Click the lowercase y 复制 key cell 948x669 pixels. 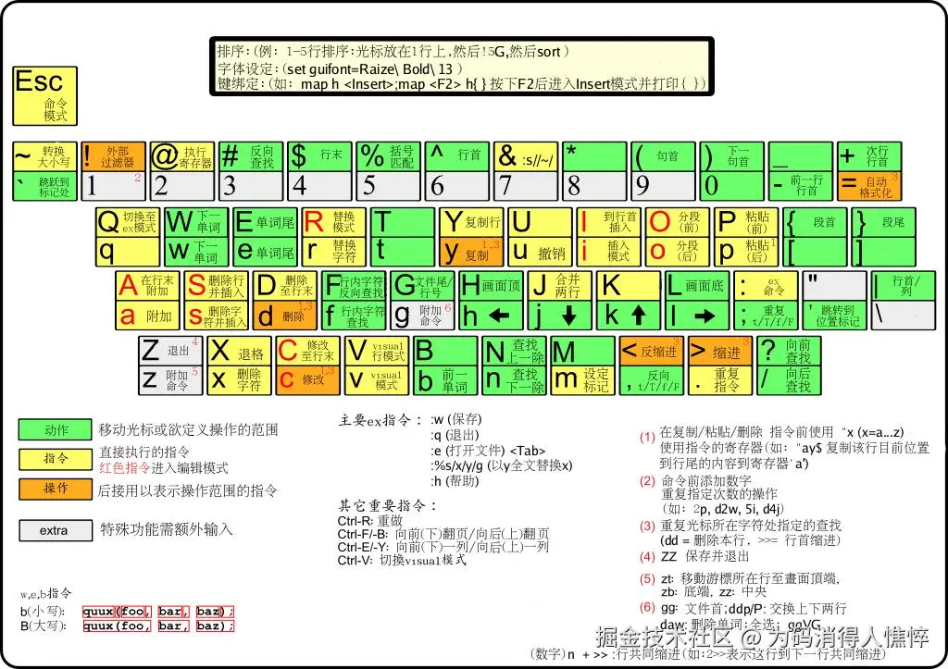[471, 252]
